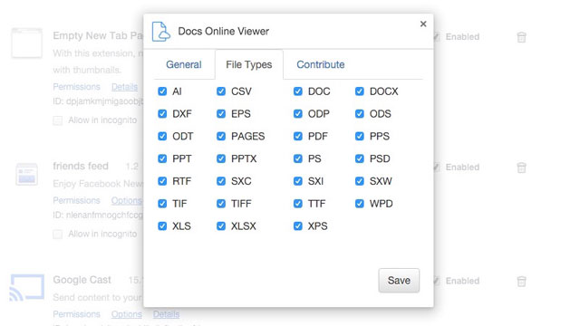This screenshot has height=326, width=580.
Task: Toggle the XLS checkbox
Action: click(162, 226)
